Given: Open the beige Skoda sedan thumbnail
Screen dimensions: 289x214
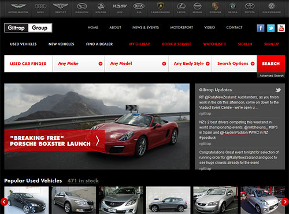Looking at the screenshot, I should (x=73, y=200).
